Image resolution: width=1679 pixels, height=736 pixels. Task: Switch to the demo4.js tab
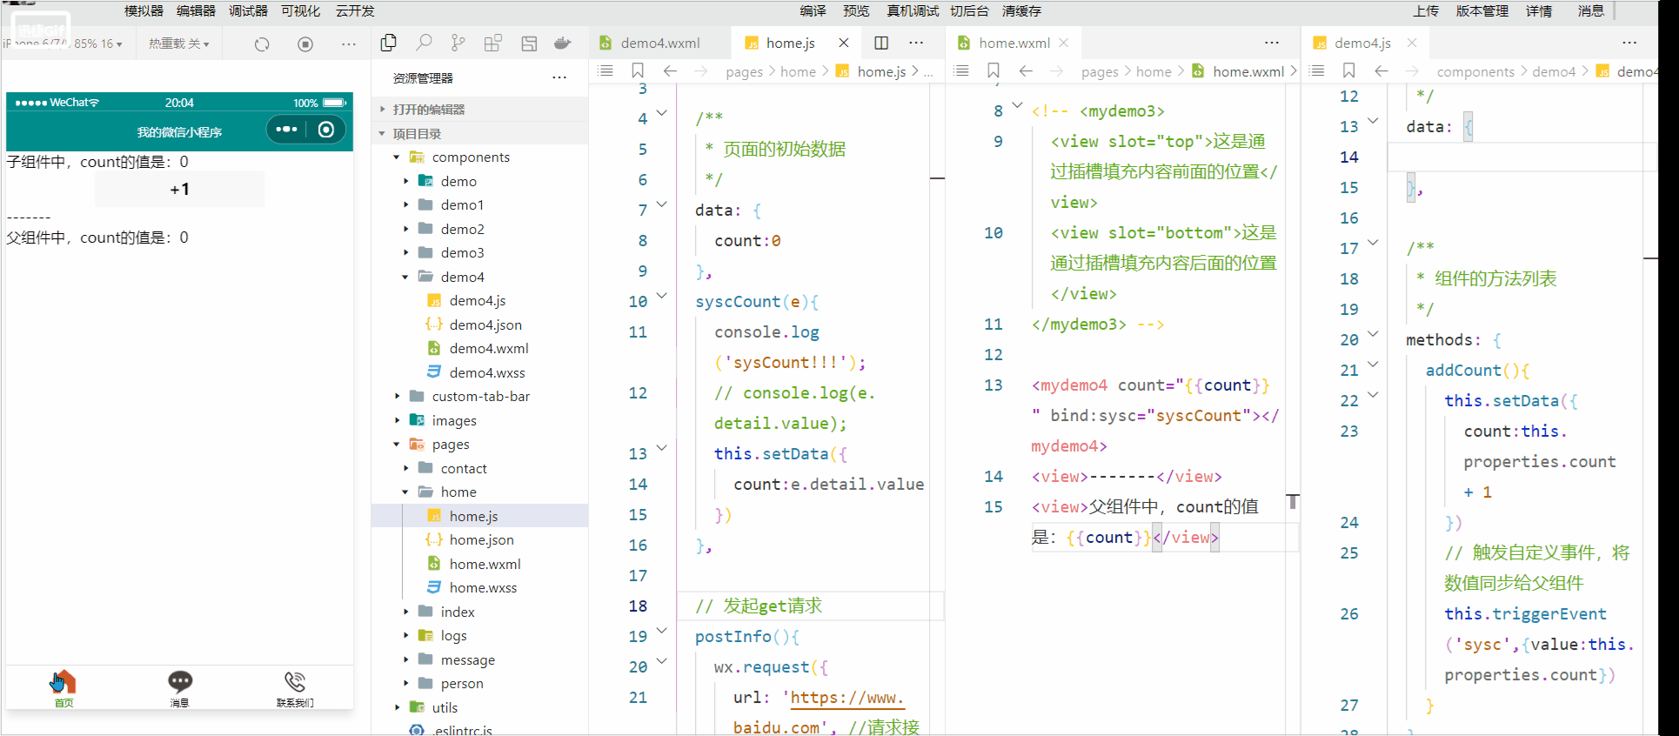point(1362,43)
